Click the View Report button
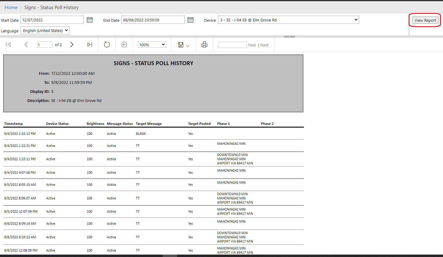443x257 pixels. (425, 20)
